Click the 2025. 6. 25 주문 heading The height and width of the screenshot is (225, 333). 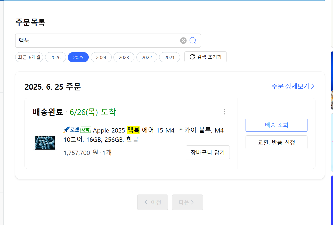coord(53,87)
